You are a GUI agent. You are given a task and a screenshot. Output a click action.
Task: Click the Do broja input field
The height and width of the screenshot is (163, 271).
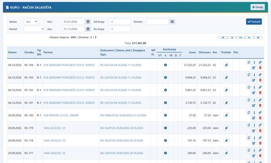(119, 29)
